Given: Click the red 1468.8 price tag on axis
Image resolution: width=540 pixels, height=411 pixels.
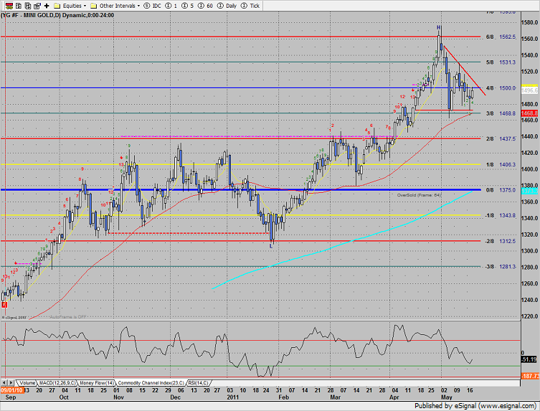Looking at the screenshot, I should (529, 113).
